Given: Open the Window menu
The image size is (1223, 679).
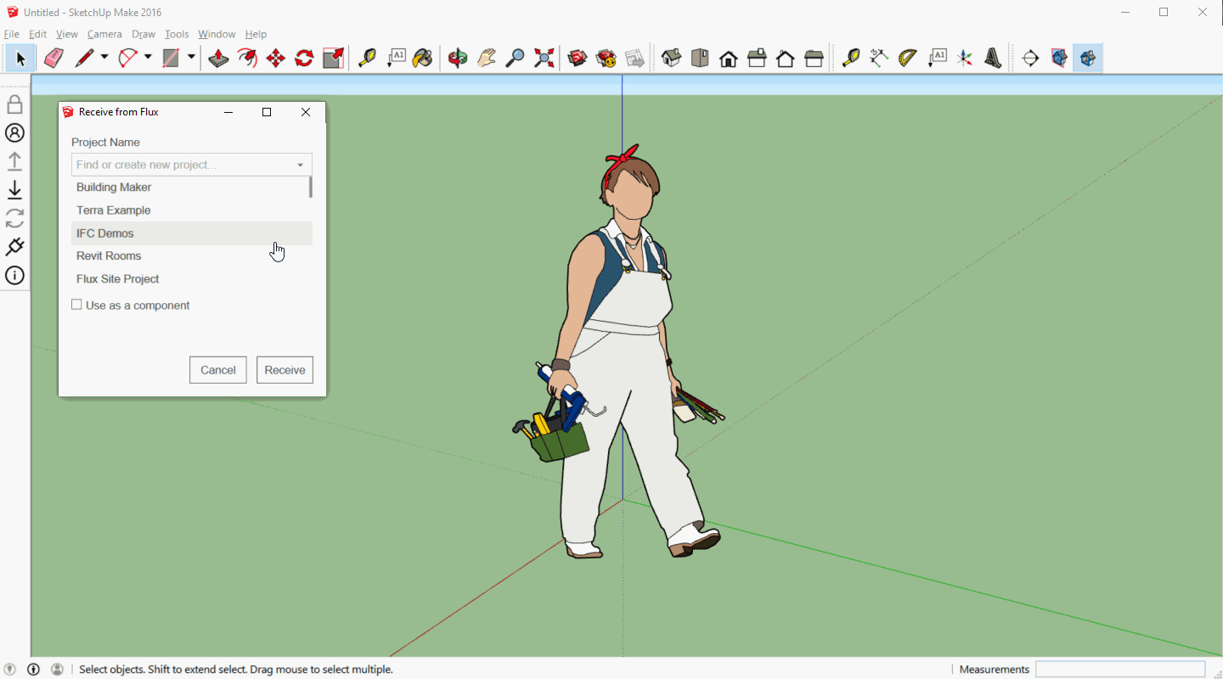Looking at the screenshot, I should tap(217, 34).
